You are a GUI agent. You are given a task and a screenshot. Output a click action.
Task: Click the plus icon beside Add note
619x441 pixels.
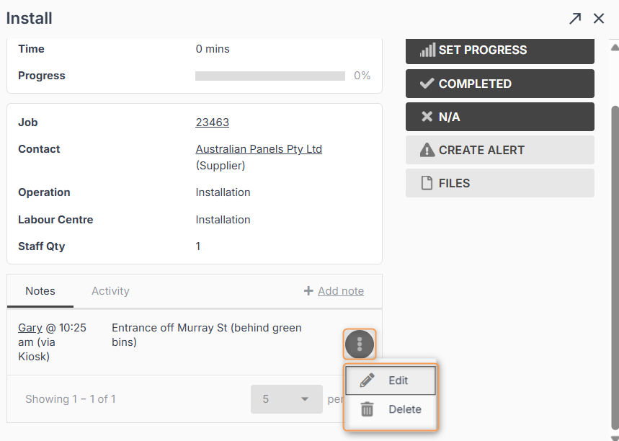pos(308,291)
